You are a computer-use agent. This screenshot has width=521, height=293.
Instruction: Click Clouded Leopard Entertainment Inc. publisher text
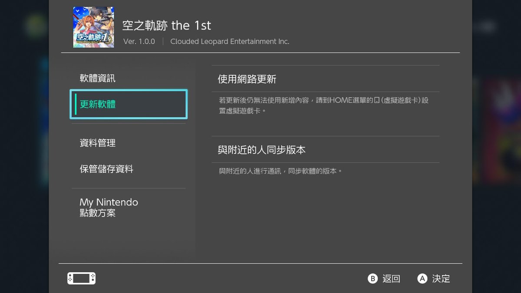[230, 42]
